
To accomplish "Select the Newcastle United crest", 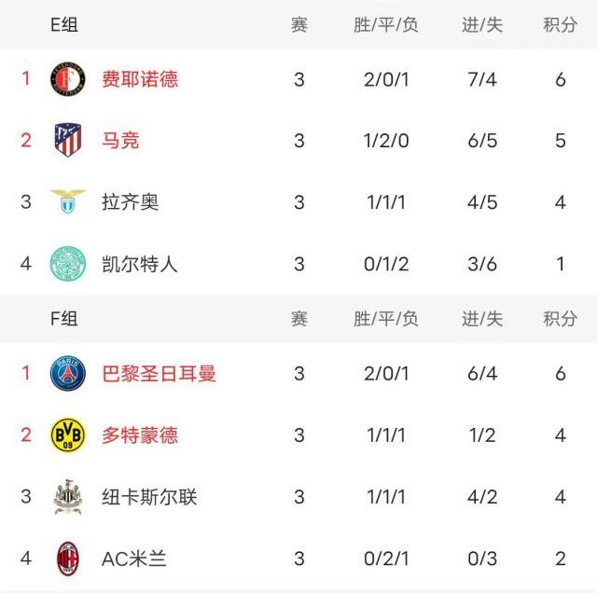I will [67, 496].
